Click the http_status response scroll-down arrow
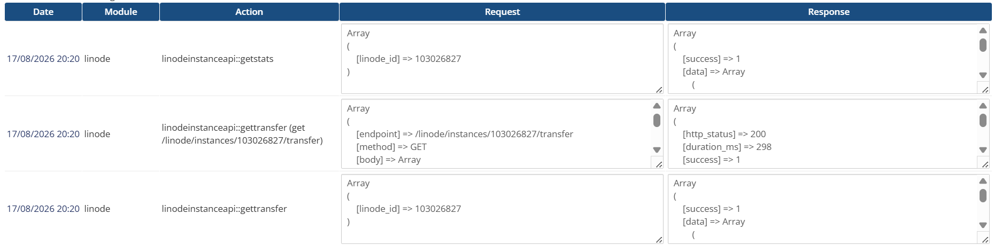The image size is (994, 245). pos(983,150)
